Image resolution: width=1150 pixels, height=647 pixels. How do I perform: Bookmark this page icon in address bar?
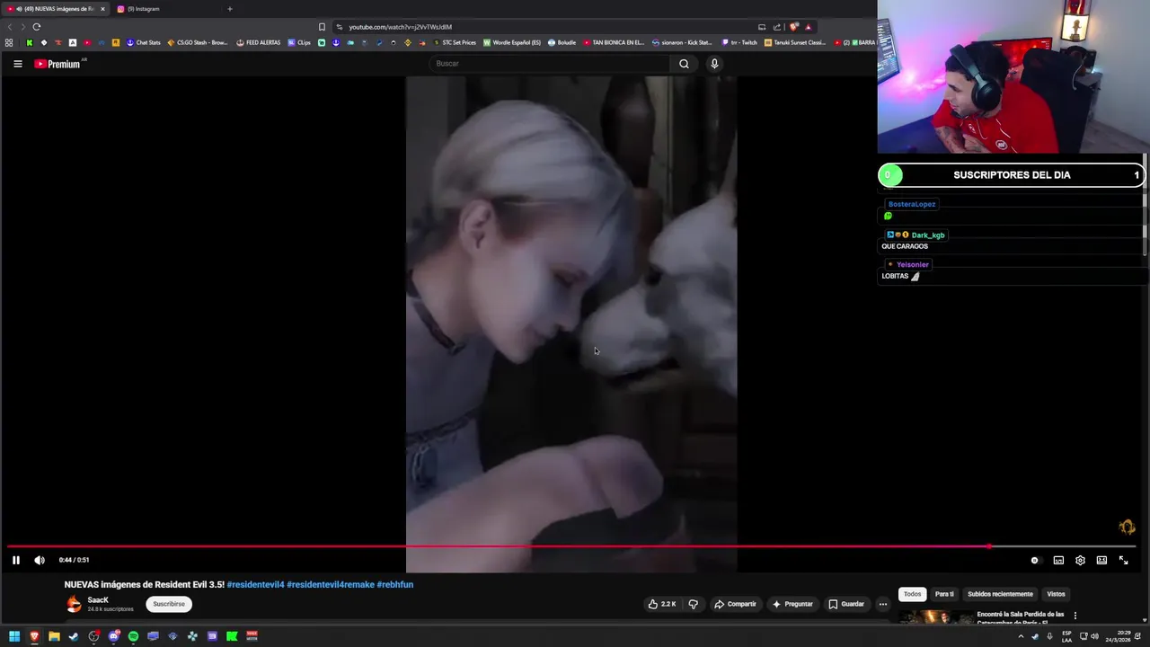coord(322,27)
